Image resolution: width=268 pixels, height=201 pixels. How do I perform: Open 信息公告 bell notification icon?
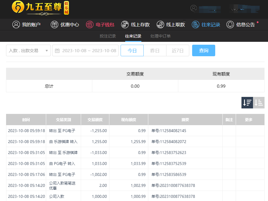230,25
